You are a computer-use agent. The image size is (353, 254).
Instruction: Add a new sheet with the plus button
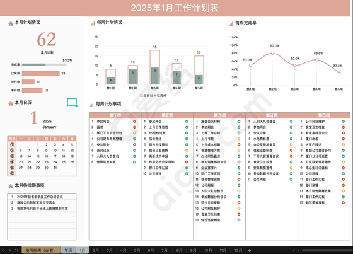[x=250, y=250]
